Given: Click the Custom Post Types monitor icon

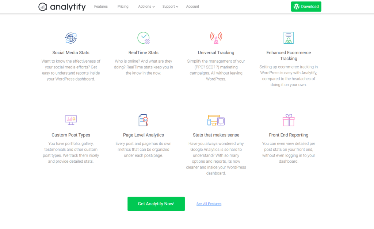Looking at the screenshot, I should click(71, 120).
